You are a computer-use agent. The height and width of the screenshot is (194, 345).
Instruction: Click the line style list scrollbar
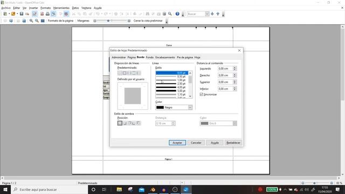click(190, 85)
